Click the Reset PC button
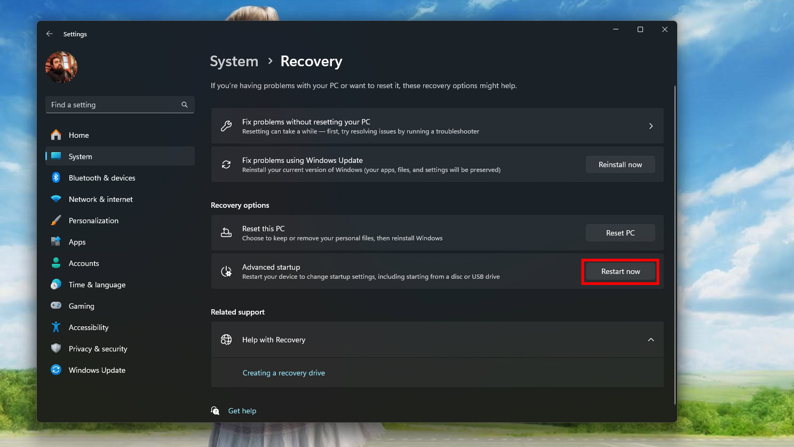Viewport: 794px width, 447px height. (x=620, y=233)
